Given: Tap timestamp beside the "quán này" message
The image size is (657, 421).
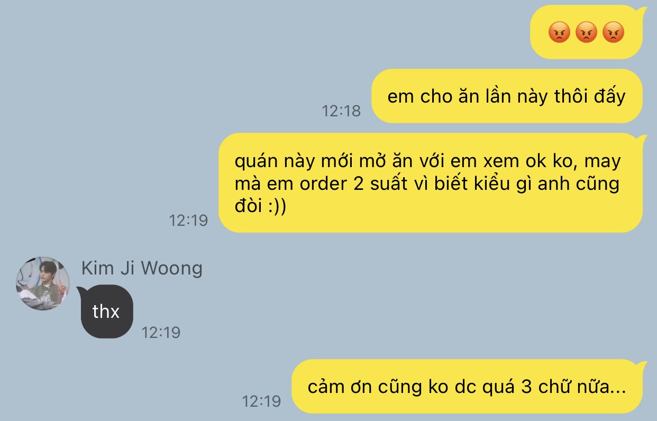Looking at the screenshot, I should tap(188, 220).
